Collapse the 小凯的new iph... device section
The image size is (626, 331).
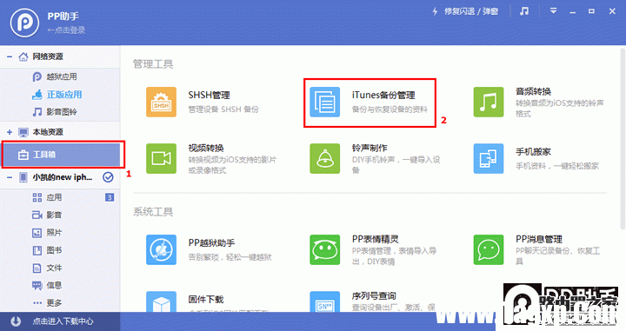10,177
